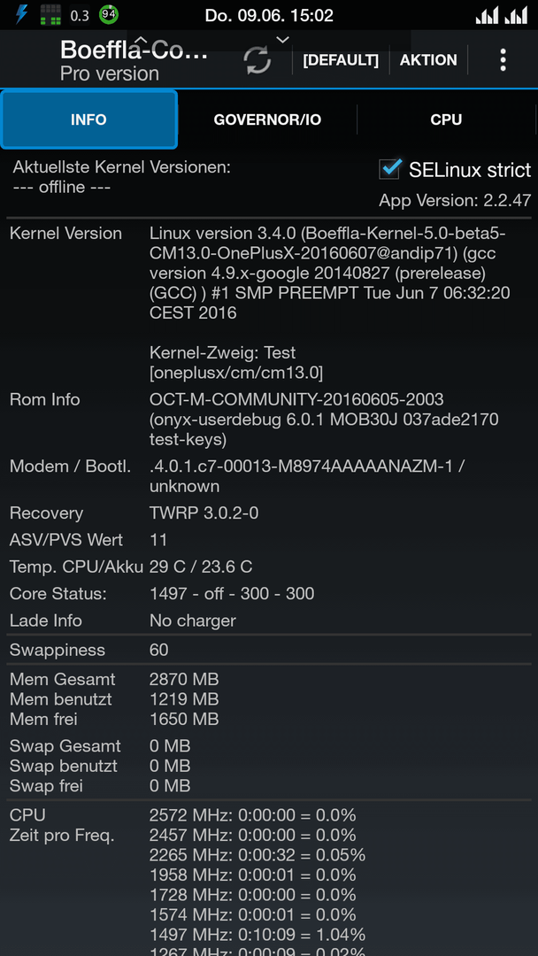This screenshot has height=956, width=538.
Task: Tap the date and time in status bar
Action: click(x=269, y=15)
